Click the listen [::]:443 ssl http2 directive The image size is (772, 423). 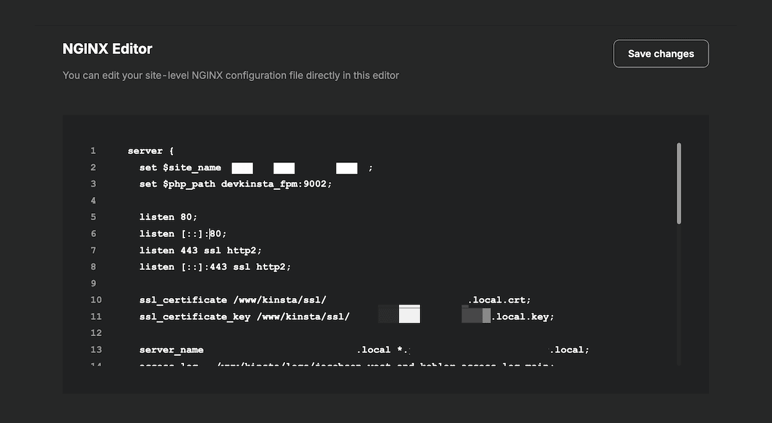(215, 267)
